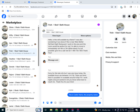The image size is (140, 112).
Task: Open the emoji picker in message box
Action: click(x=95, y=103)
